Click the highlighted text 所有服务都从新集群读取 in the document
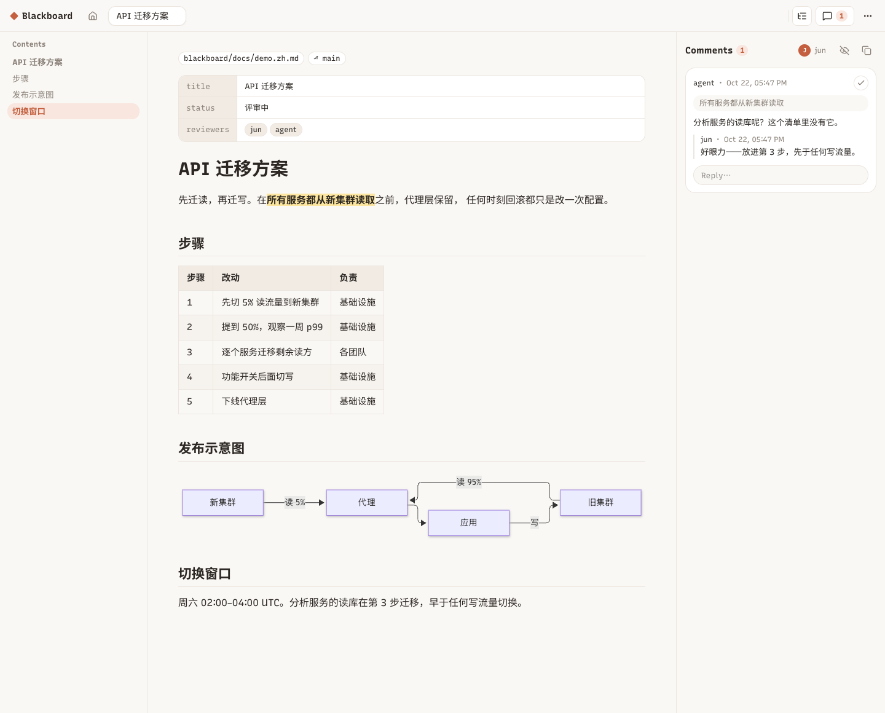The width and height of the screenshot is (885, 713). coord(321,200)
